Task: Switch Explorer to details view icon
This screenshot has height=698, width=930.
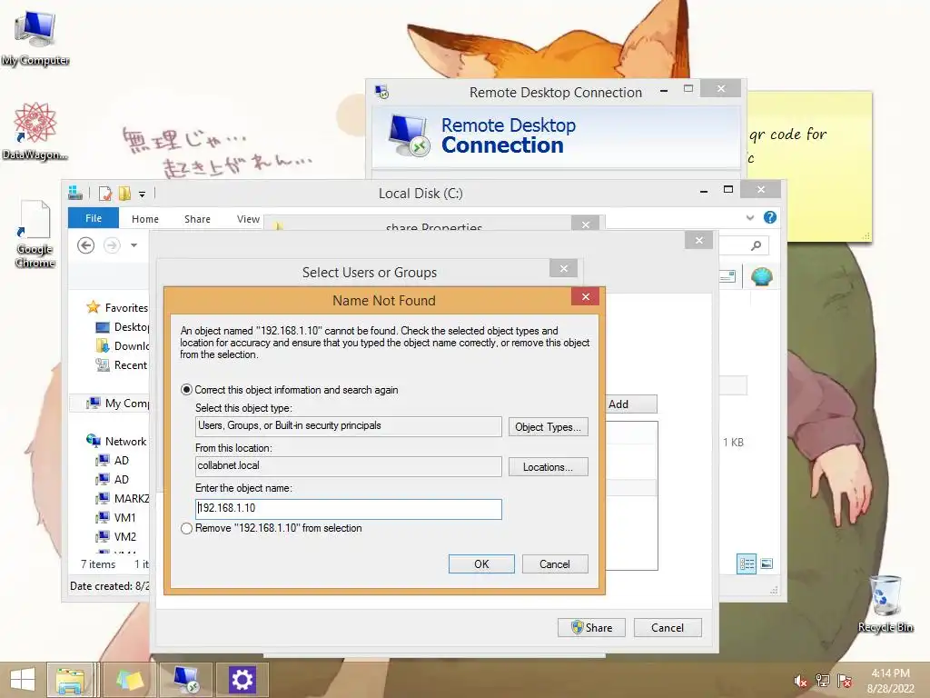Action: (747, 563)
